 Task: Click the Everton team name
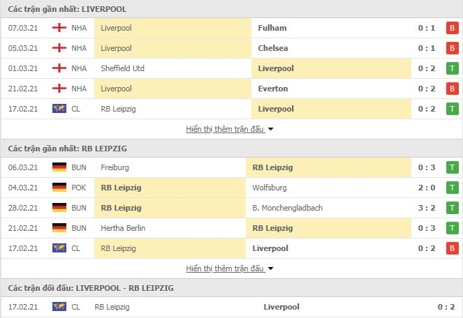point(273,89)
